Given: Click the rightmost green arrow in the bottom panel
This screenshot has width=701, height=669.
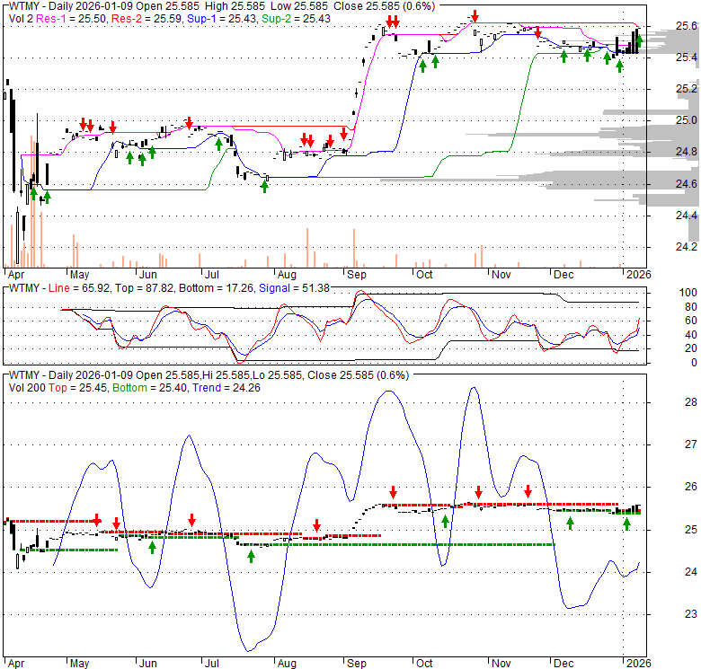Looking at the screenshot, I should coord(626,524).
